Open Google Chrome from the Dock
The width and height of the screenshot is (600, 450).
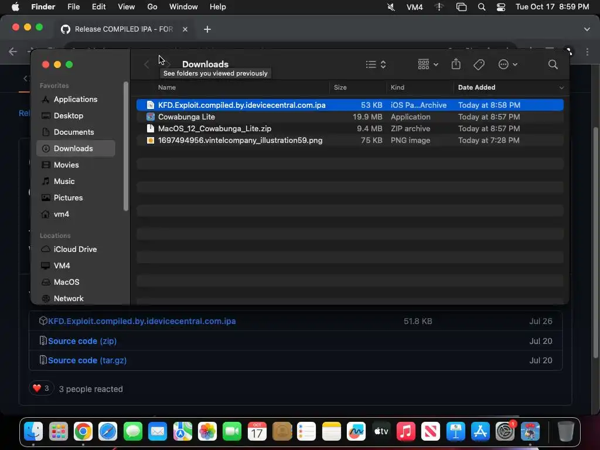[x=83, y=431]
